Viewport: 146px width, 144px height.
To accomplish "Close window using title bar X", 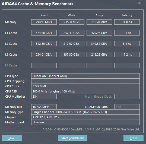I will [139, 3].
